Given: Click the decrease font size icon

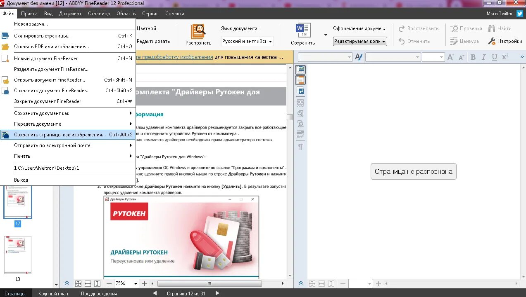Looking at the screenshot, I should (x=462, y=57).
